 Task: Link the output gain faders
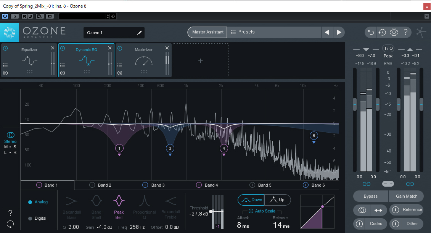410,184
